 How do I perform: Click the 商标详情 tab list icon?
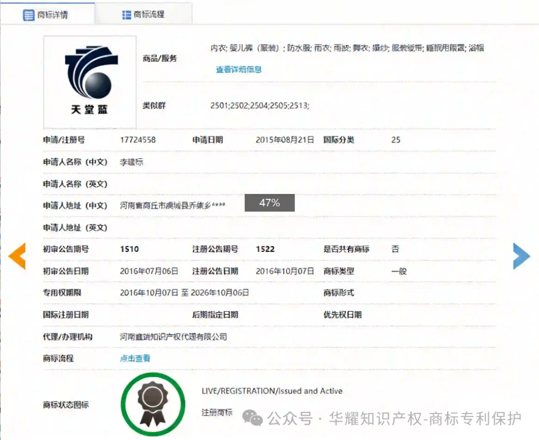(x=28, y=15)
